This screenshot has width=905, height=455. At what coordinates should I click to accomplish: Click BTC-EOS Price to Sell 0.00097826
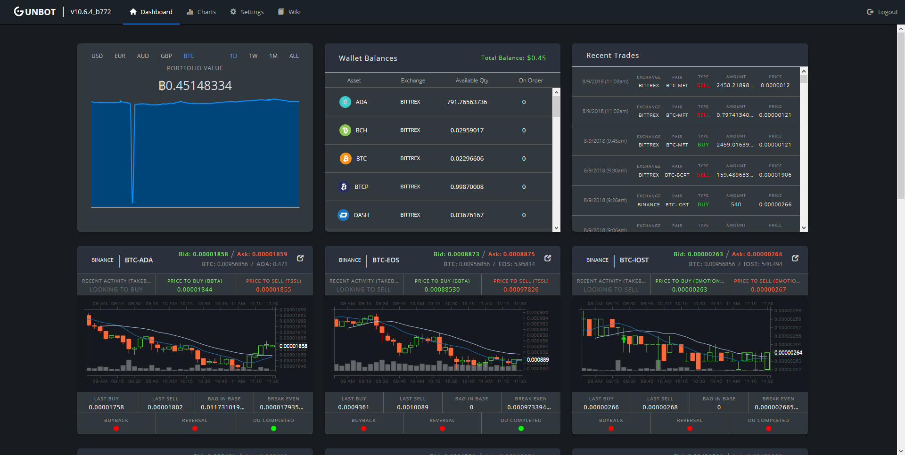tap(521, 290)
